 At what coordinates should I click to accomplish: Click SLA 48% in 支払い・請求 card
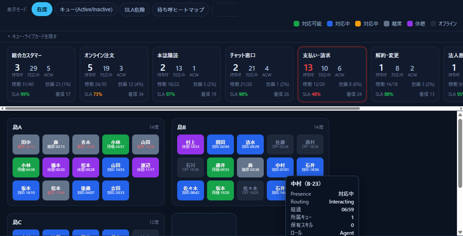(311, 94)
